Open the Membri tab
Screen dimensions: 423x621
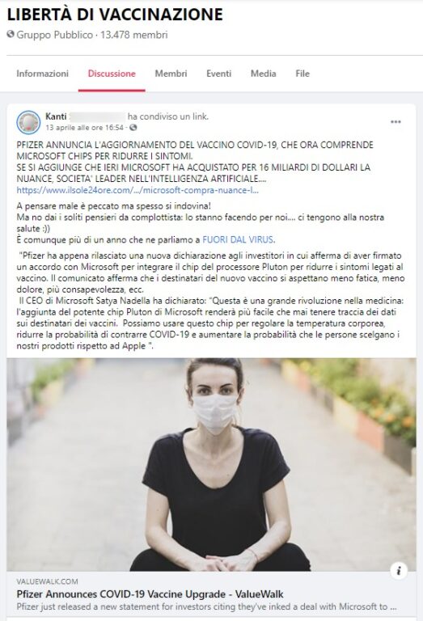coord(171,74)
